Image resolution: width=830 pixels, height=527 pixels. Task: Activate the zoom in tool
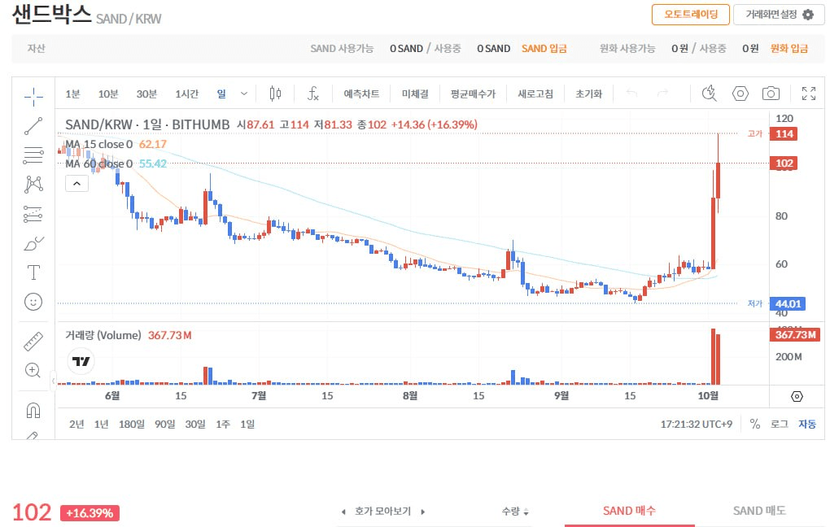tap(33, 370)
